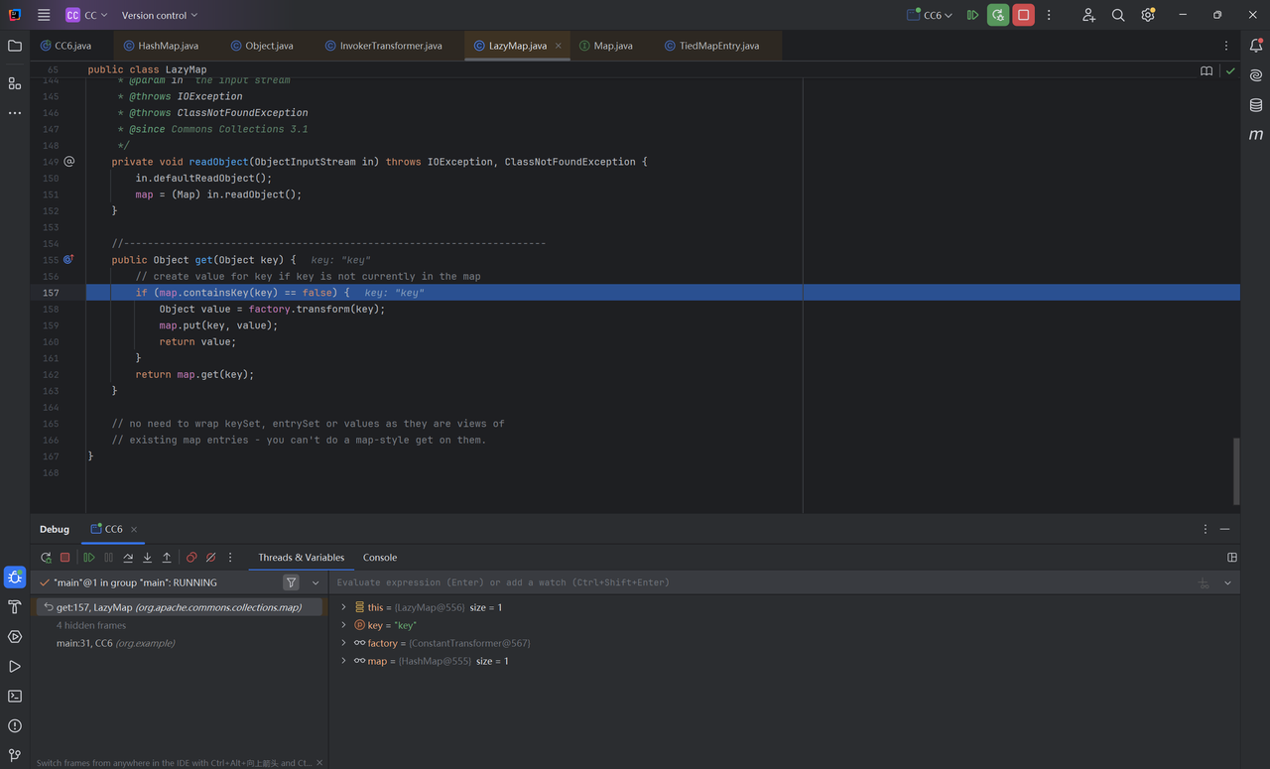Expand the 'map' variable node
This screenshot has width=1270, height=769.
click(x=343, y=661)
